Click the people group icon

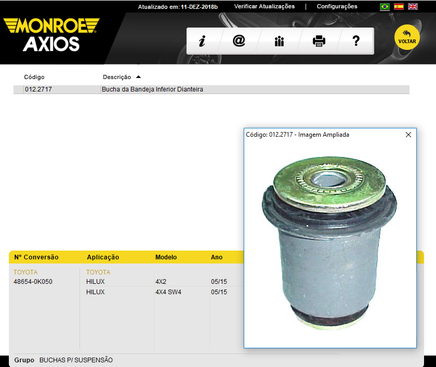coord(279,42)
